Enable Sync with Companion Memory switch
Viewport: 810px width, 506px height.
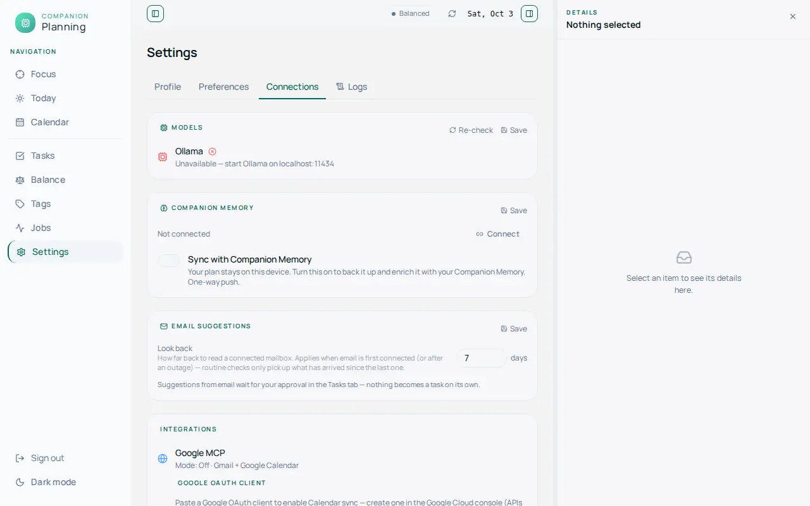(169, 260)
